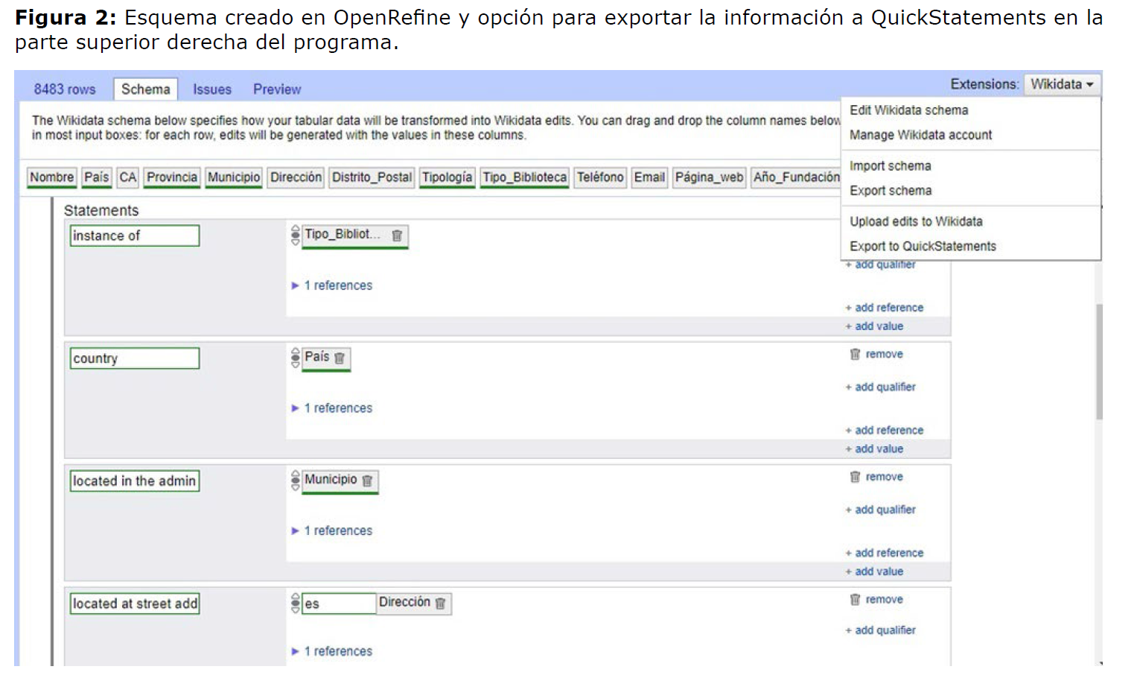
Task: Click the Statements heading
Action: pyautogui.click(x=101, y=211)
